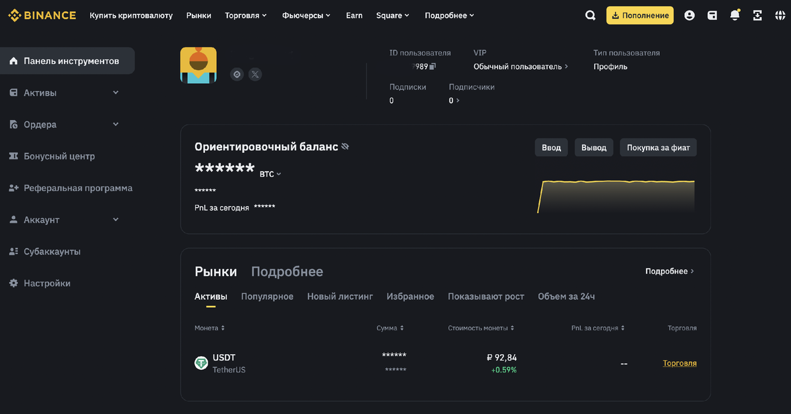
Task: Click the Binance logo
Action: [42, 15]
